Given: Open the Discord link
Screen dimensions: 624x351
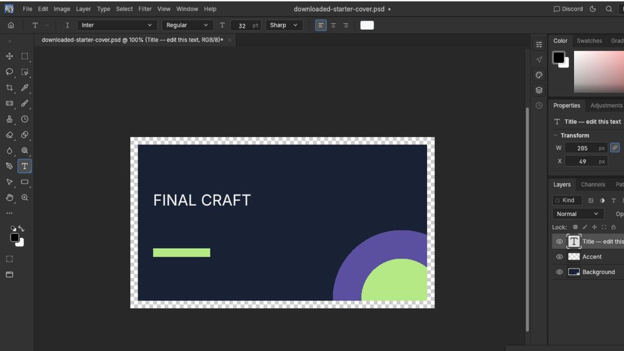Looking at the screenshot, I should pos(569,9).
